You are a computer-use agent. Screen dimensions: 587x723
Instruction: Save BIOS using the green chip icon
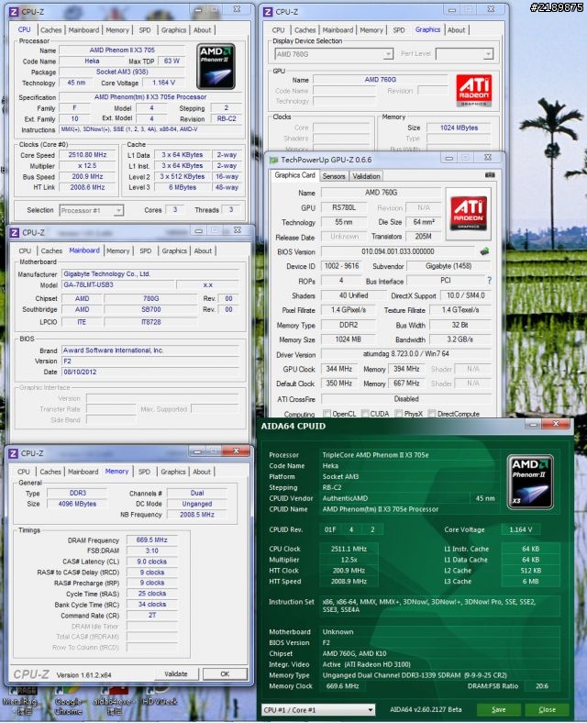pyautogui.click(x=484, y=251)
